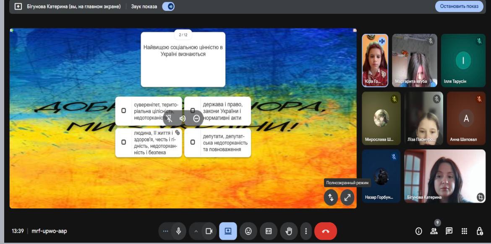Expand camera options chevron arrow

(x=196, y=231)
